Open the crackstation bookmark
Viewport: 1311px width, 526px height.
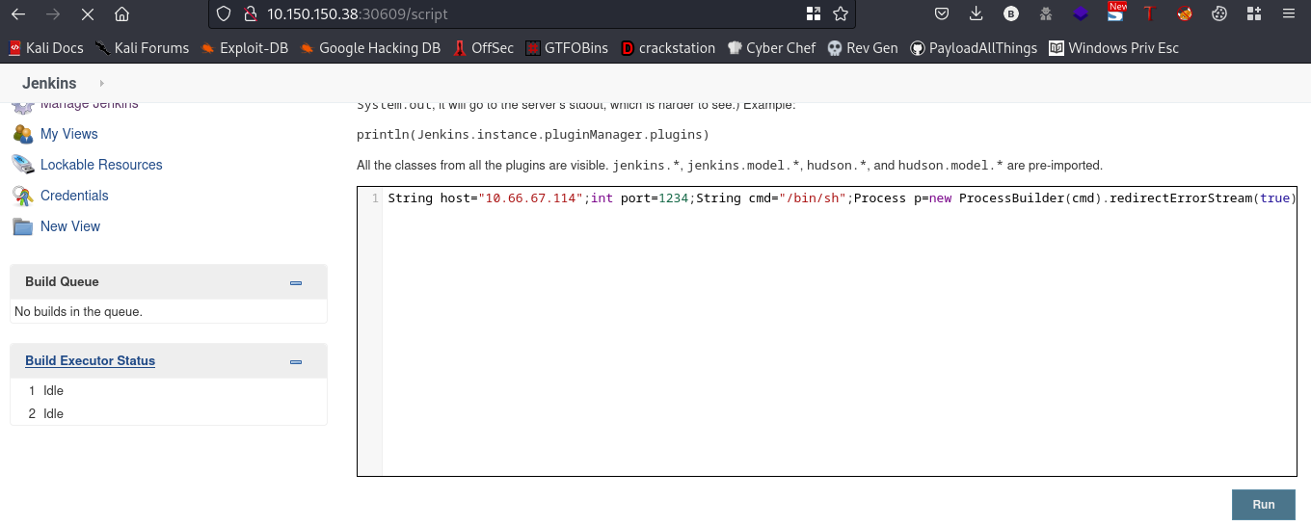668,47
